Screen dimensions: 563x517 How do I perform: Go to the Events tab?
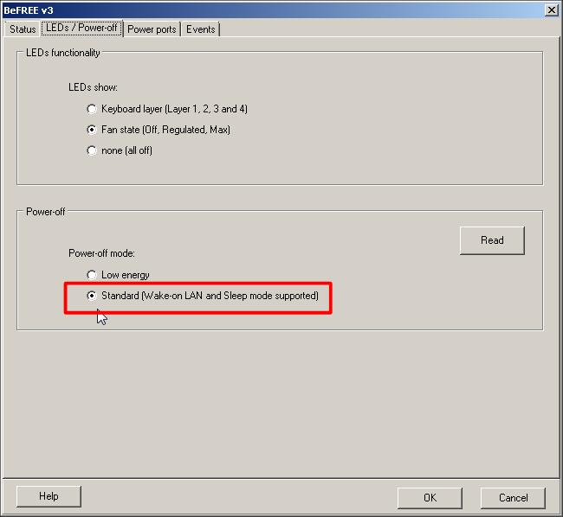(x=200, y=29)
